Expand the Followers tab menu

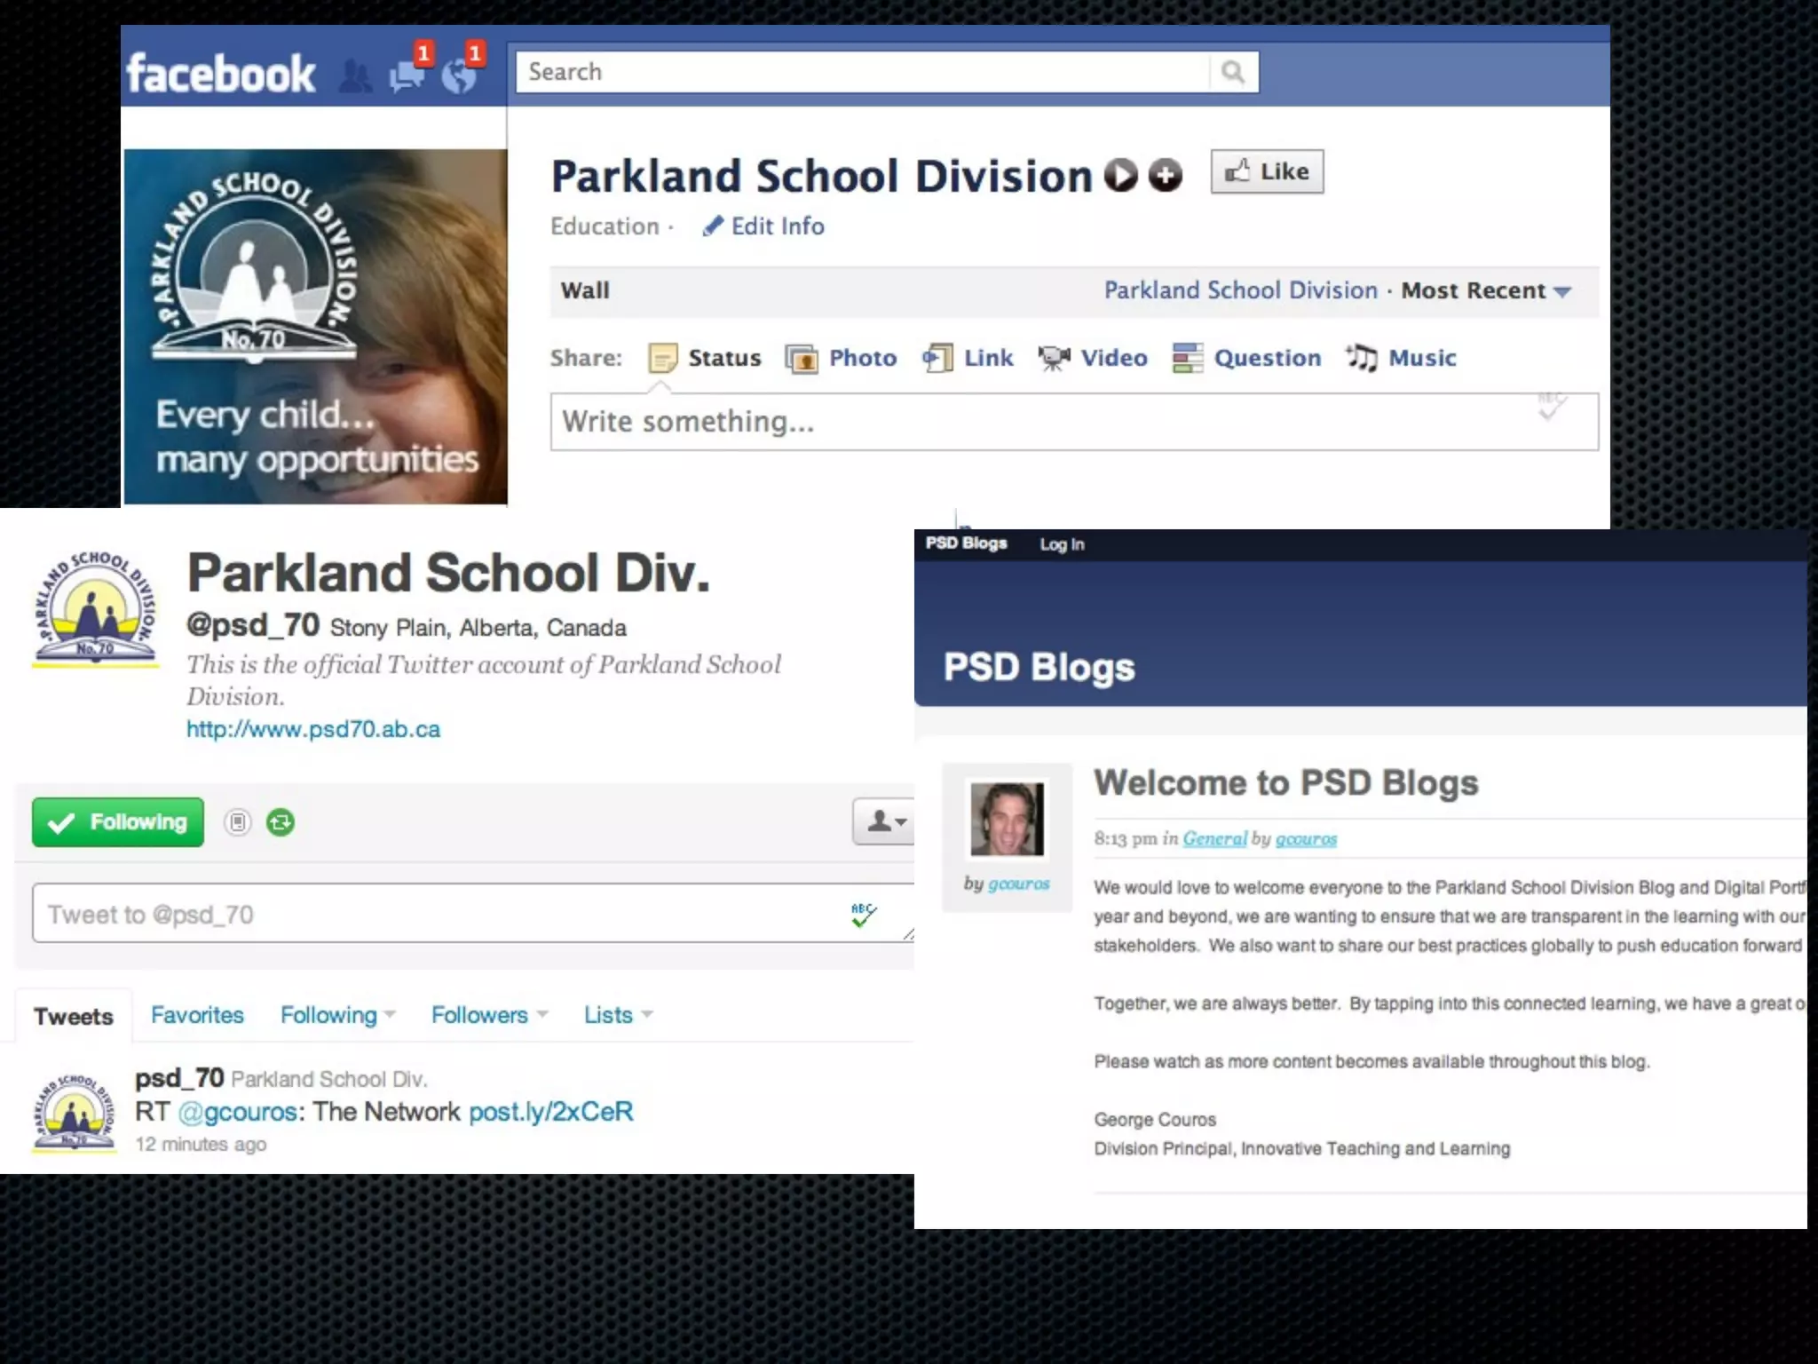[x=489, y=1015]
